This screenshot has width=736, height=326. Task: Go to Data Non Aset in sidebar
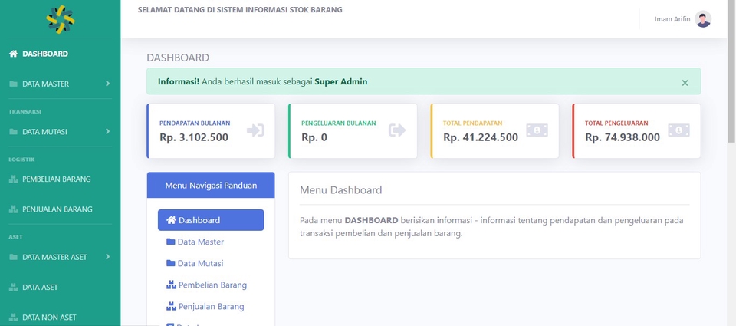[49, 318]
